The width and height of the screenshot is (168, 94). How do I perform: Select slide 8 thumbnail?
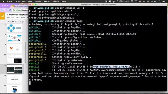[x=14, y=38]
